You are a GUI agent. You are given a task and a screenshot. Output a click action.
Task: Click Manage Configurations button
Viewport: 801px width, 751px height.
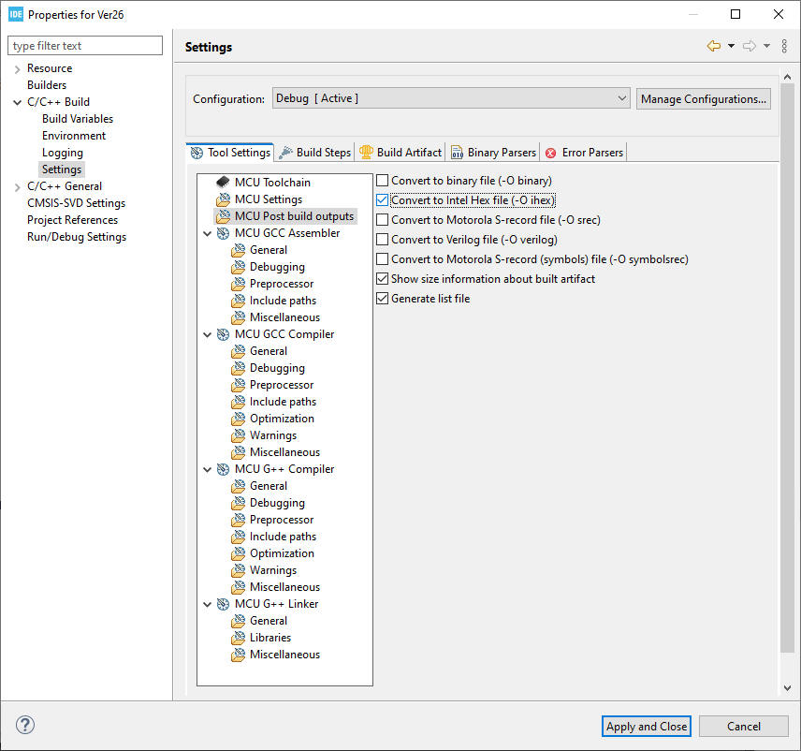coord(704,98)
